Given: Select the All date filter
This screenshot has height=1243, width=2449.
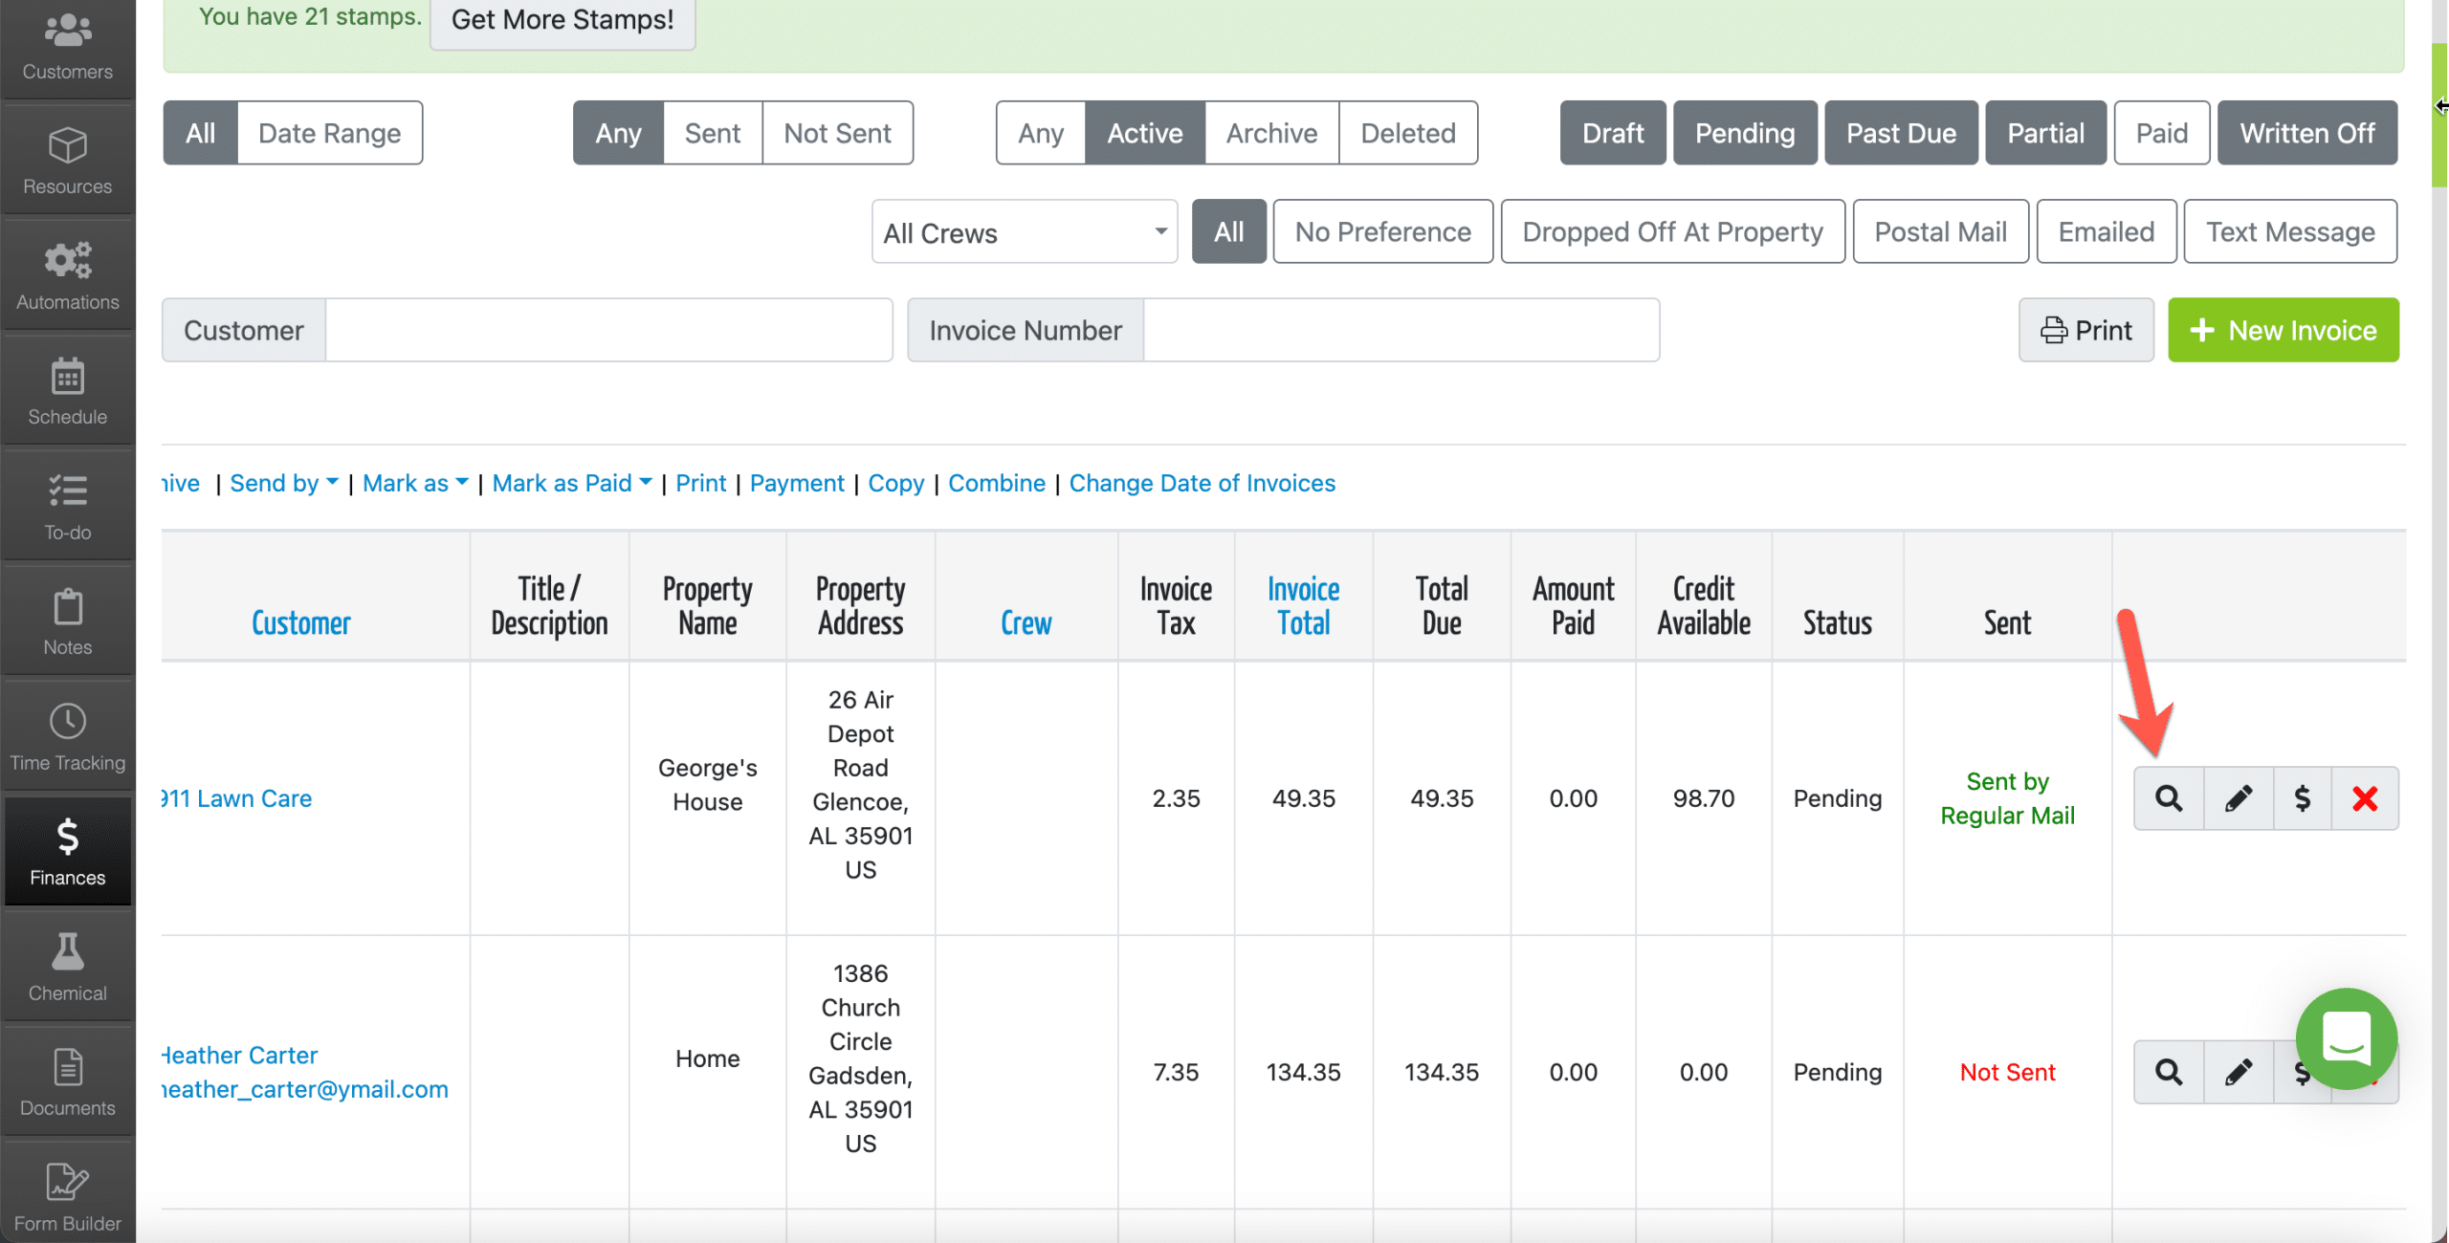Looking at the screenshot, I should pos(200,133).
